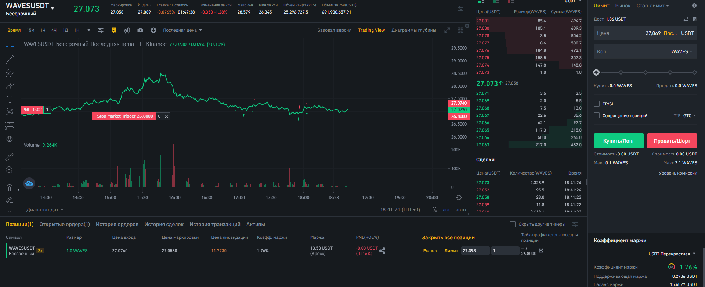705x287 pixels.
Task: Toggle the lock-drawing-mode pencil icon
Action: tap(10, 201)
